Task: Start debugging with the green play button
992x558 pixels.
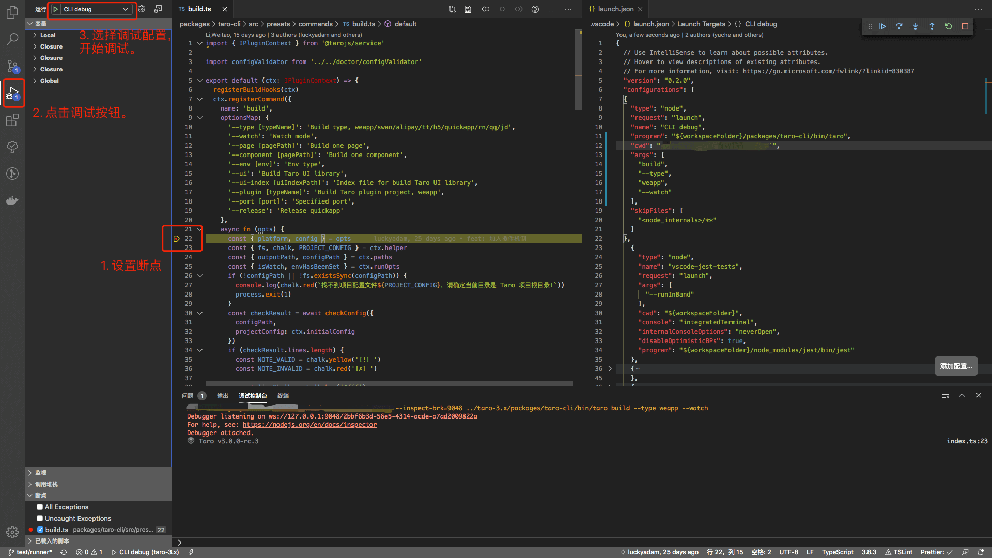Action: [56, 9]
